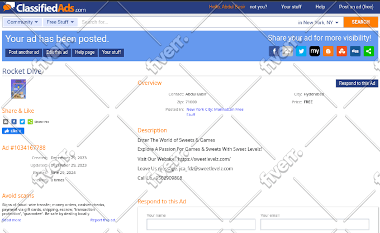Share ad on Twitter in blue banner

301,51
